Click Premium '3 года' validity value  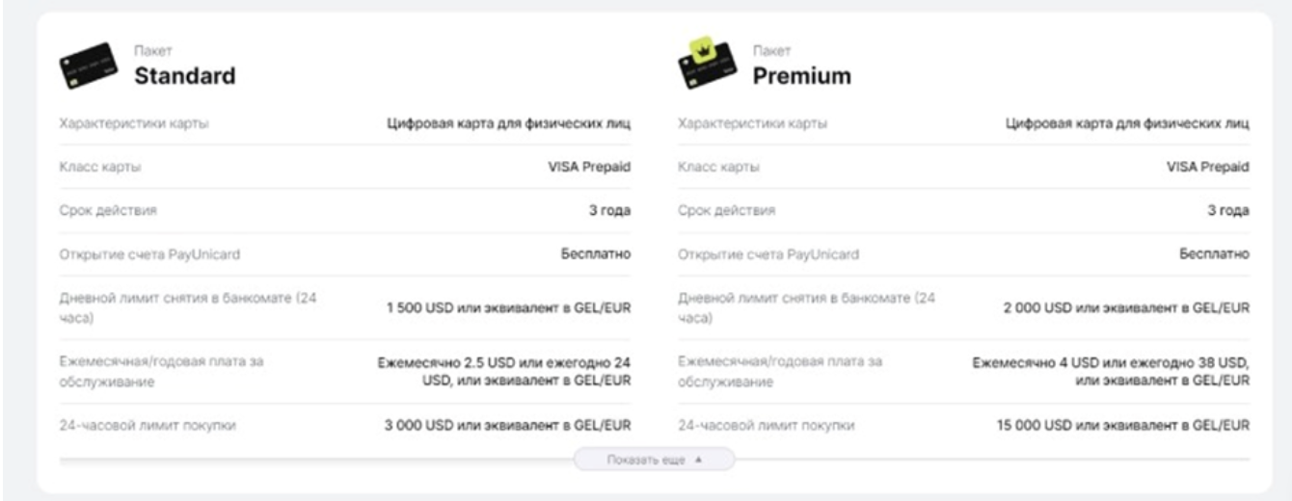click(x=1229, y=210)
